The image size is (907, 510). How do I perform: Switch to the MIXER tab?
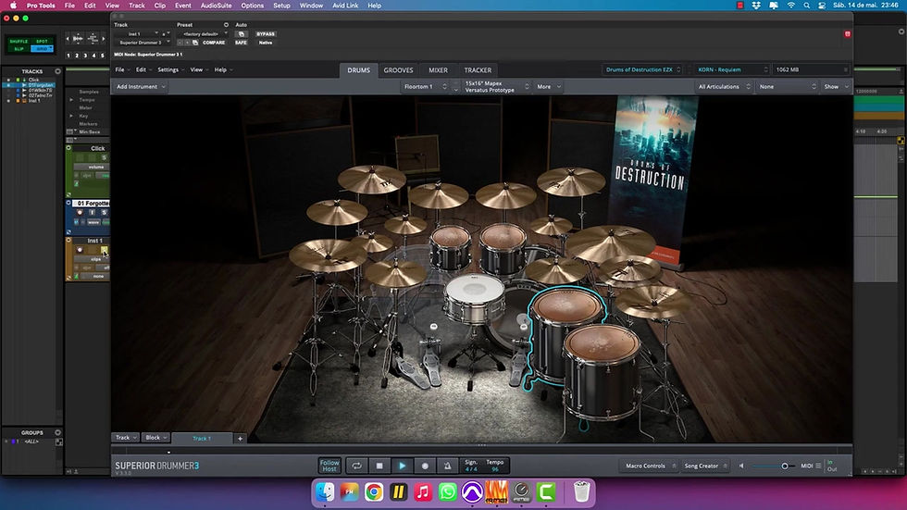tap(438, 70)
